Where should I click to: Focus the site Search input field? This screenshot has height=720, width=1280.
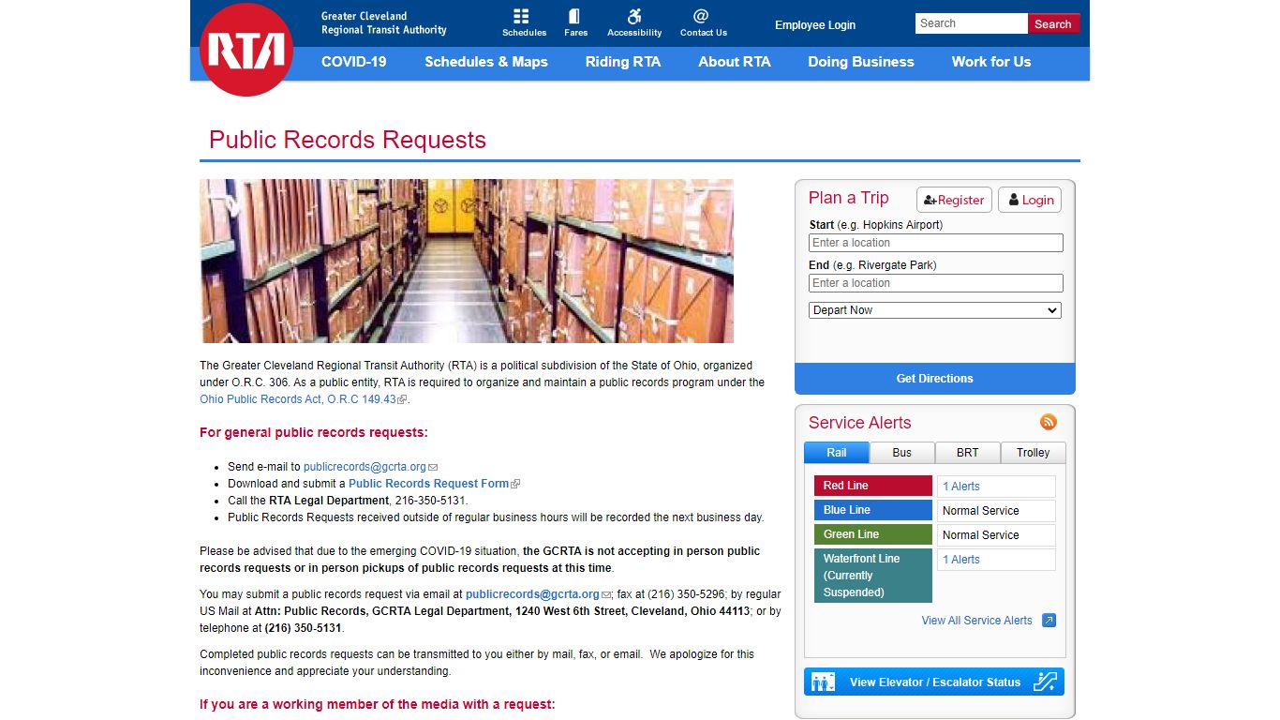click(x=972, y=23)
